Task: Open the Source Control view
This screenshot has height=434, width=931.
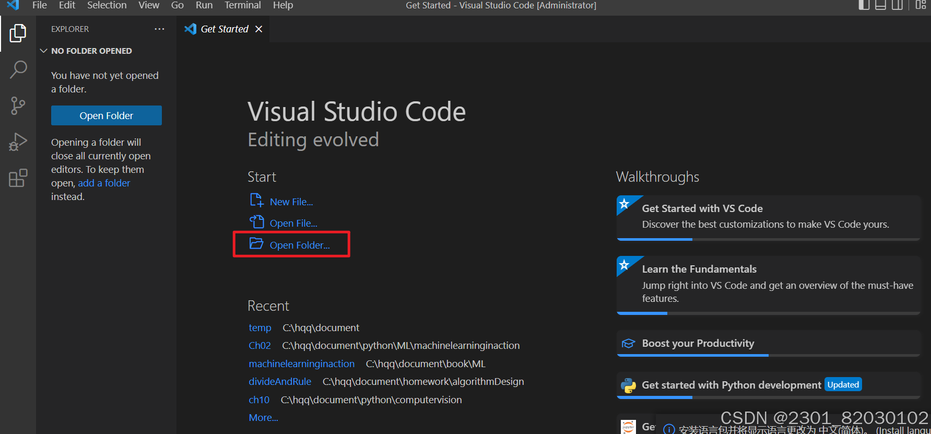Action: [18, 106]
